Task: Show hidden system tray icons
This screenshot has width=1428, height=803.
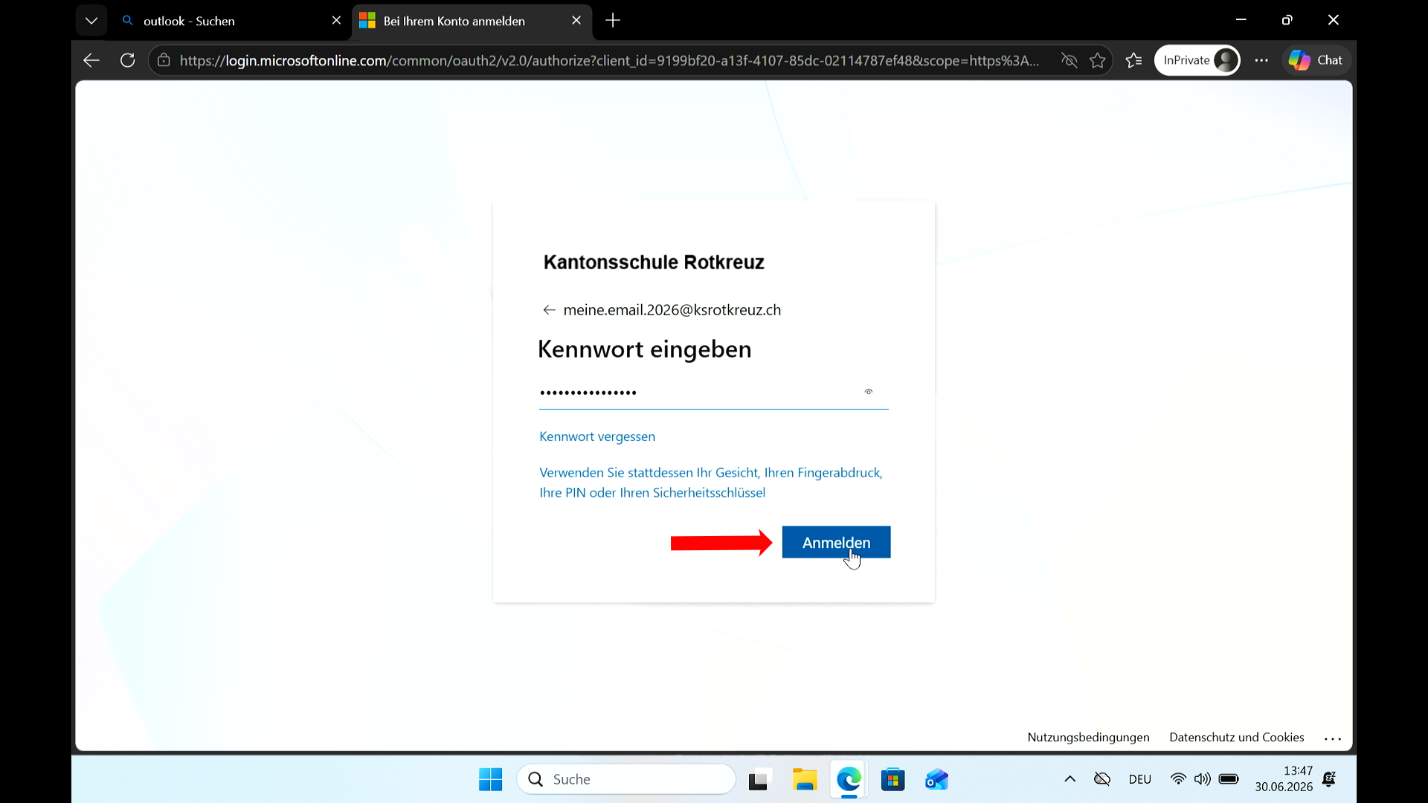Action: point(1070,779)
